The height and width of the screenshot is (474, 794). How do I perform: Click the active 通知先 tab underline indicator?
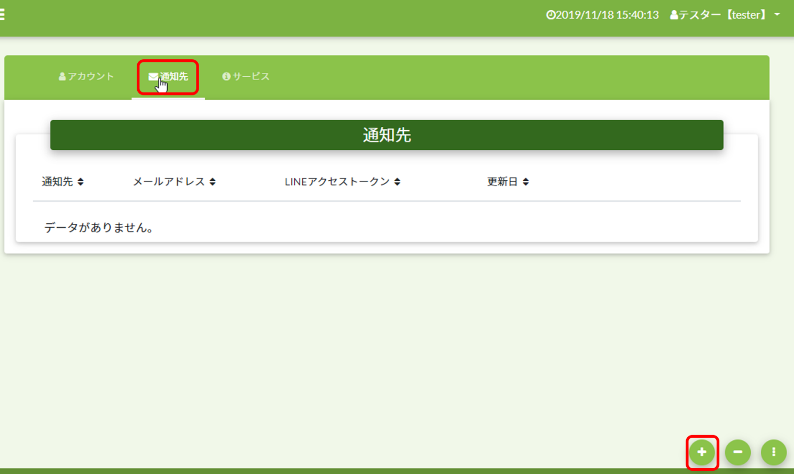click(168, 98)
